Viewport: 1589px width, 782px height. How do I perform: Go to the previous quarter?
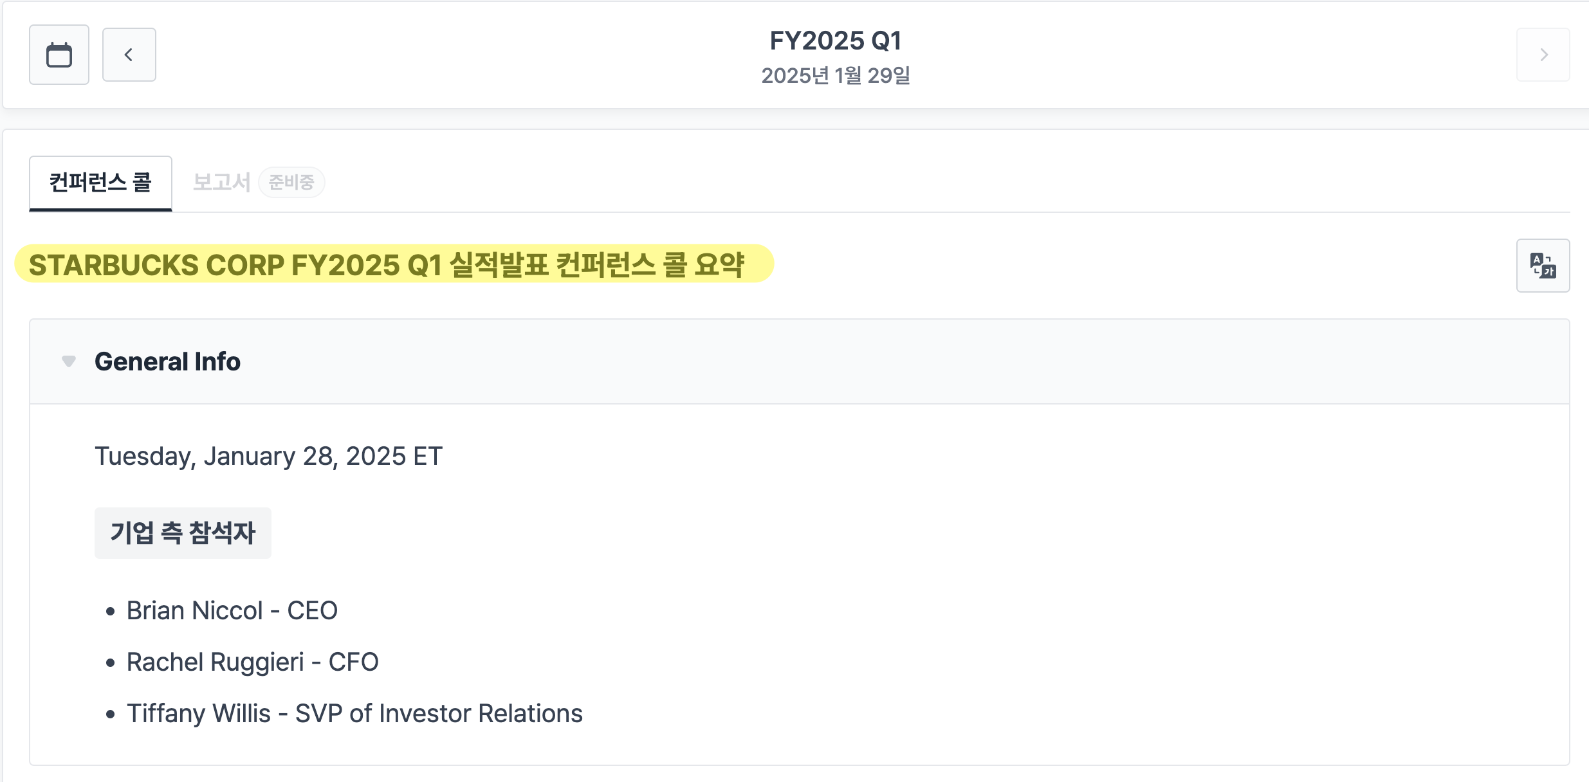129,55
